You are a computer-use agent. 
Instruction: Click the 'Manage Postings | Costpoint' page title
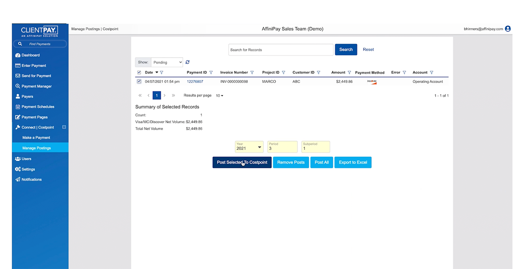pos(95,29)
